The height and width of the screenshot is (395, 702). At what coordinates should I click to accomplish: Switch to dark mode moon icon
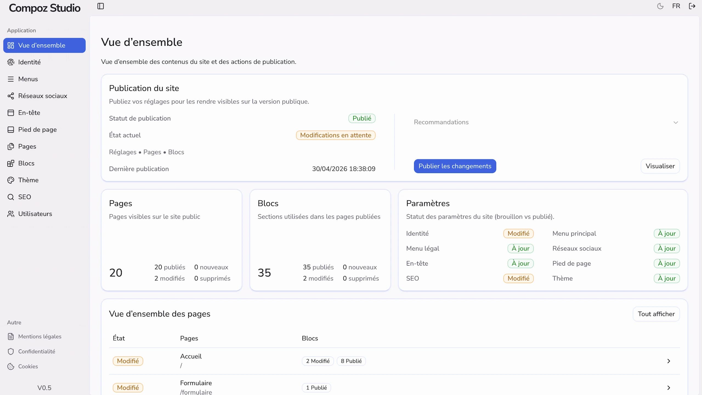(x=660, y=6)
